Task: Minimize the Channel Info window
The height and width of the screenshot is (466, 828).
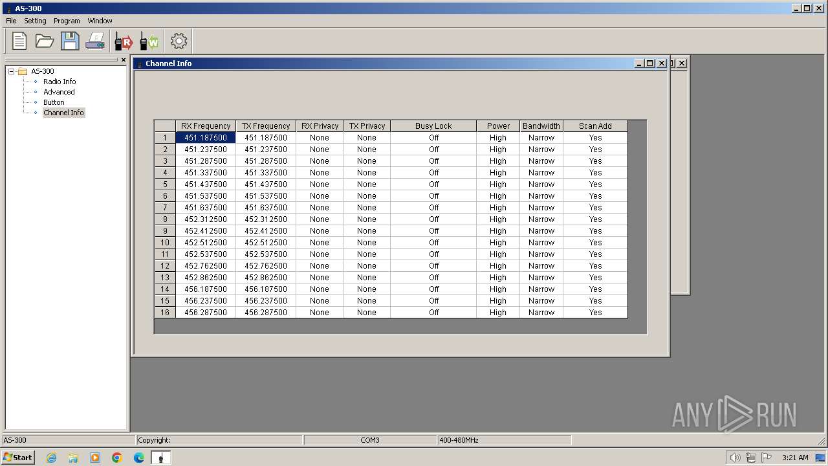Action: click(x=639, y=63)
